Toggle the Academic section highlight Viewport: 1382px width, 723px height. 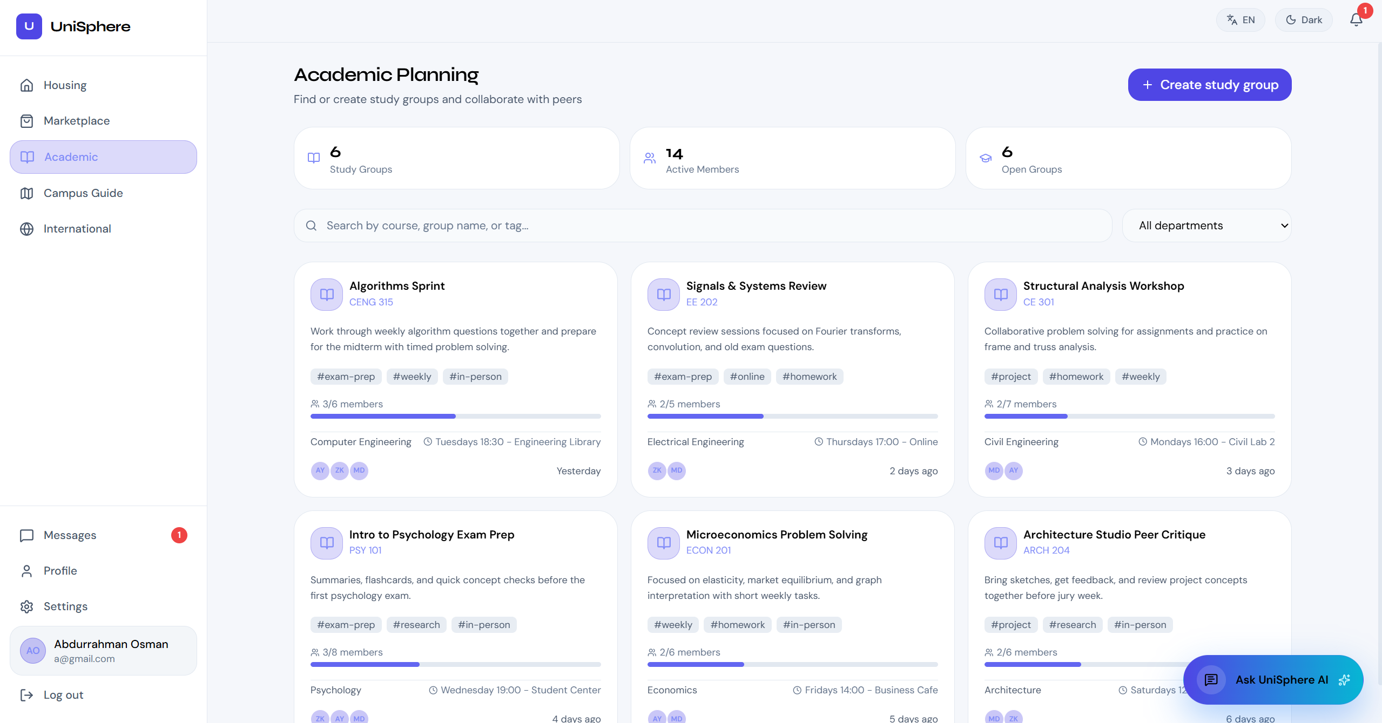tap(70, 156)
